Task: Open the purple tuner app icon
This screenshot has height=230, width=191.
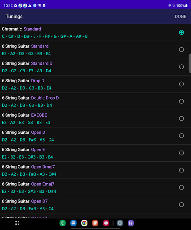Action: click(x=131, y=223)
